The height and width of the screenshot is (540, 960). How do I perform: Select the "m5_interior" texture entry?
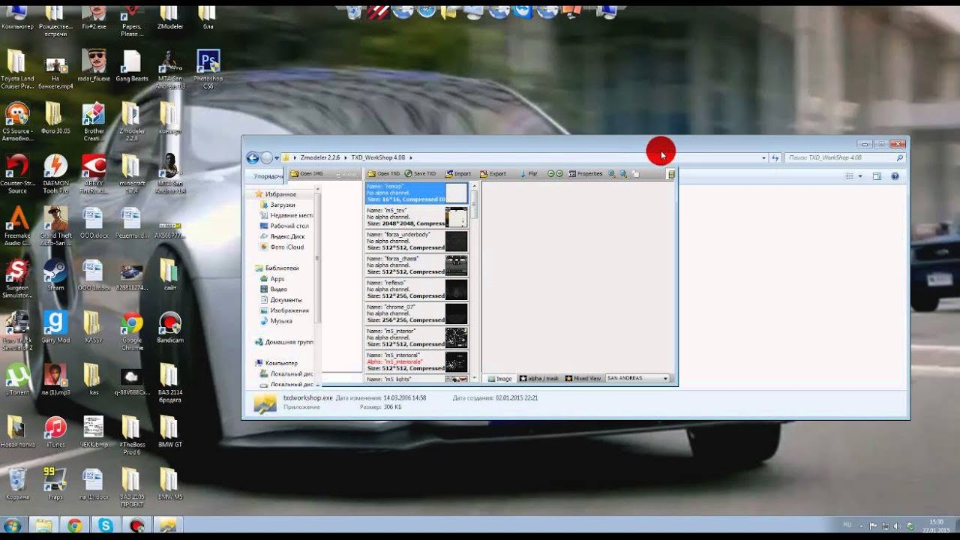tap(416, 337)
